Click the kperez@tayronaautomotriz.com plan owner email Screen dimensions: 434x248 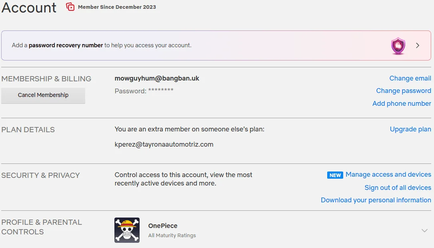click(164, 144)
